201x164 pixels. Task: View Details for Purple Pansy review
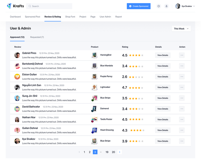tap(163, 77)
